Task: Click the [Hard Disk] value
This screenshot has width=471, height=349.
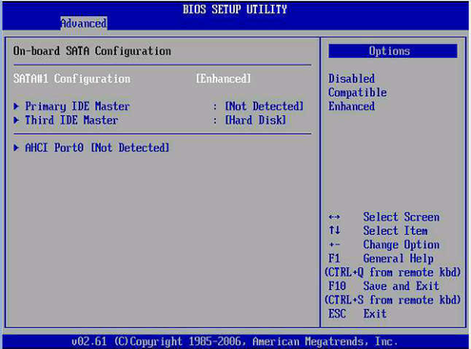Action: 255,120
